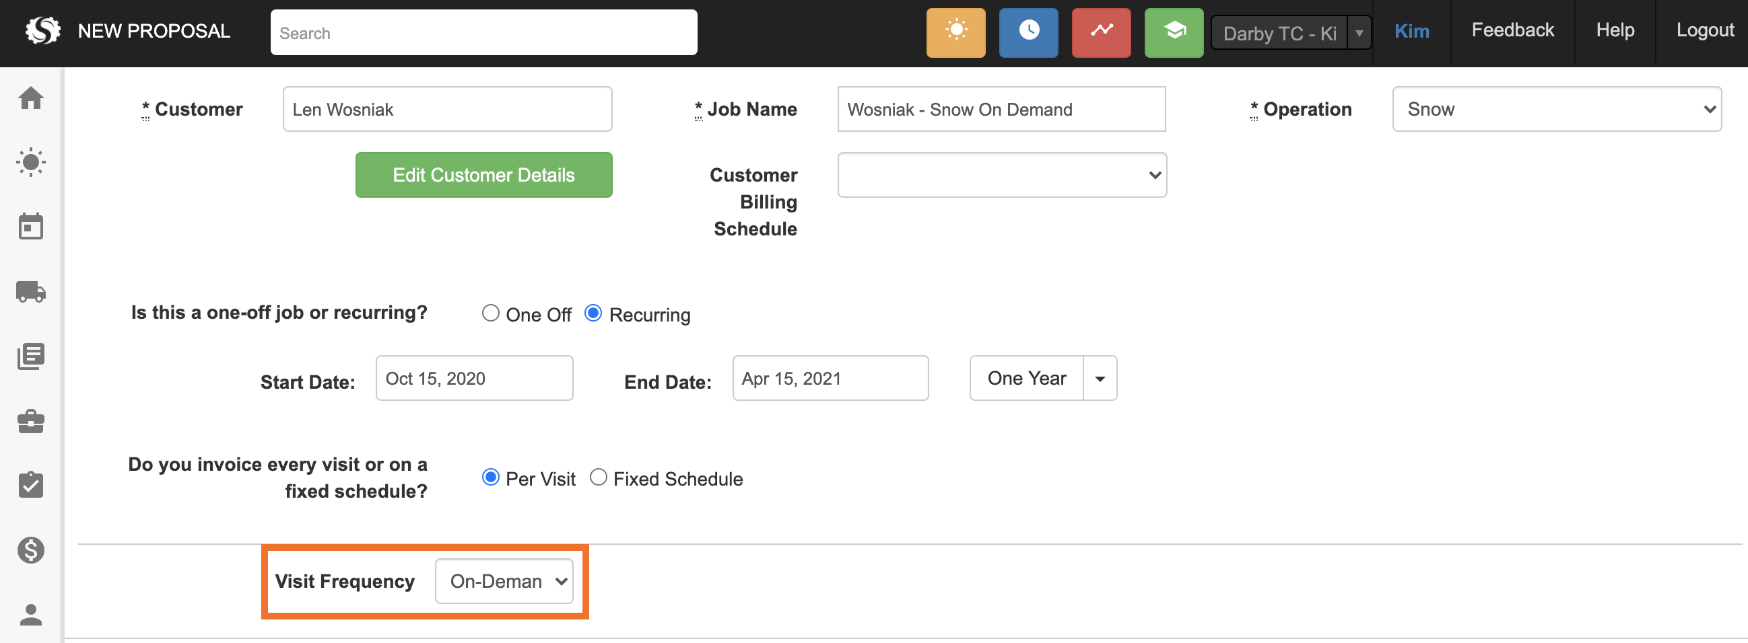1748x643 pixels.
Task: Select the Recurring radio option
Action: [x=593, y=313]
